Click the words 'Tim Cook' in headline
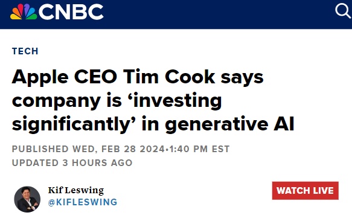This screenshot has width=352, height=224. click(x=169, y=77)
